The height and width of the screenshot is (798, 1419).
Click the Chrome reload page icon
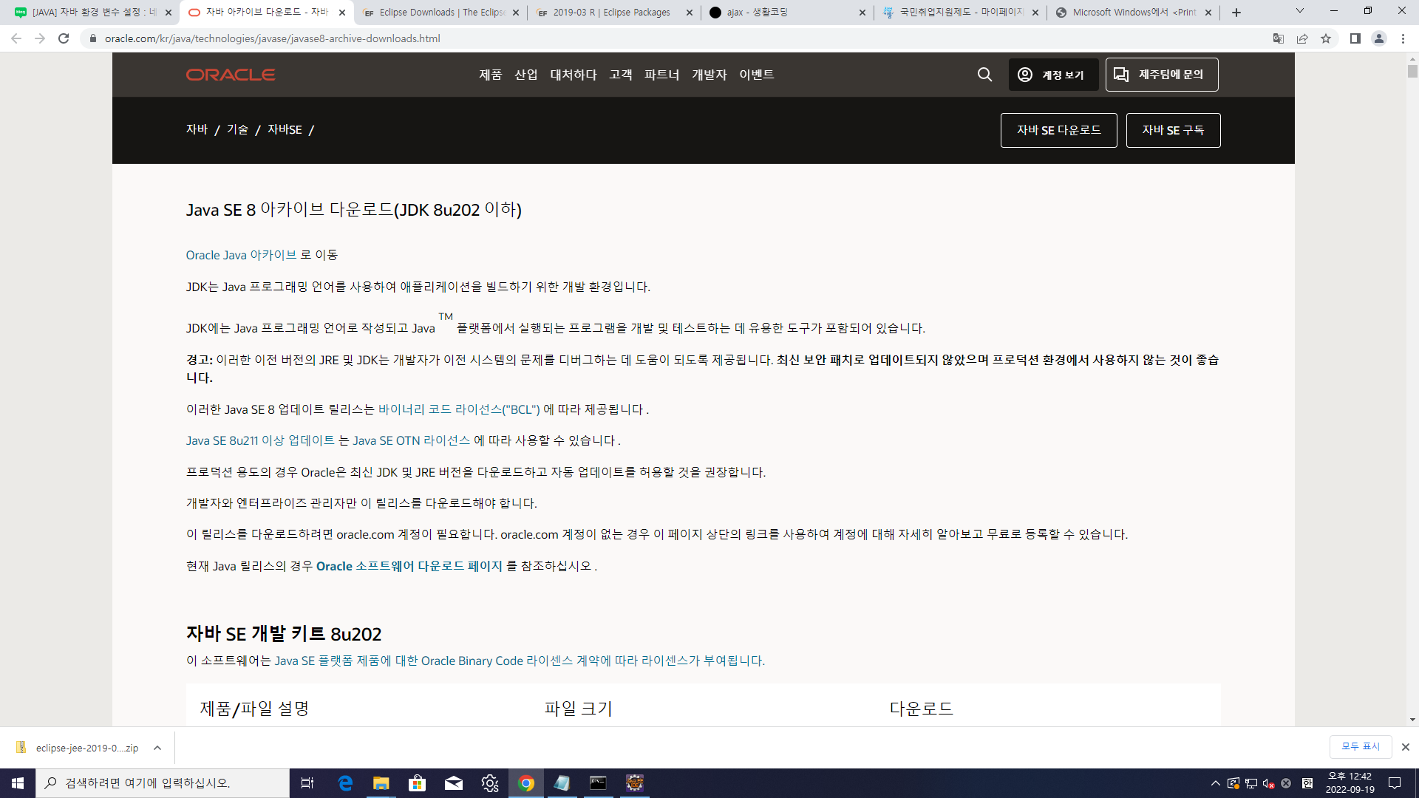64,38
